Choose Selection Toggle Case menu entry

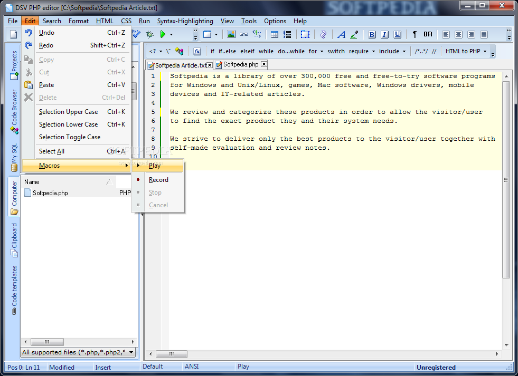tap(77, 137)
